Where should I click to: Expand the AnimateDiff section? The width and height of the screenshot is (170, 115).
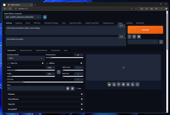tap(45, 109)
